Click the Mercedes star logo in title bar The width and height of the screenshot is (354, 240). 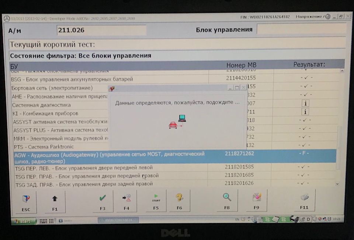coord(7,18)
